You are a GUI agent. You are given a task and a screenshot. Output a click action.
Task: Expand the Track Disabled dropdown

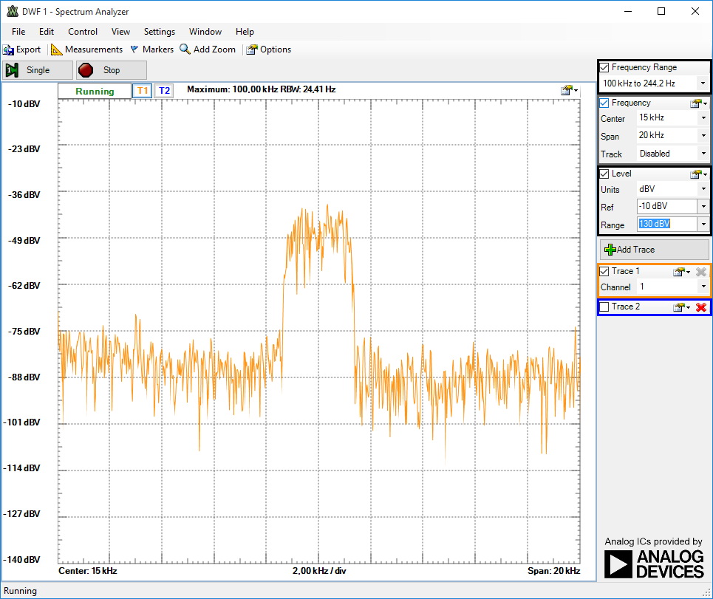(x=702, y=154)
